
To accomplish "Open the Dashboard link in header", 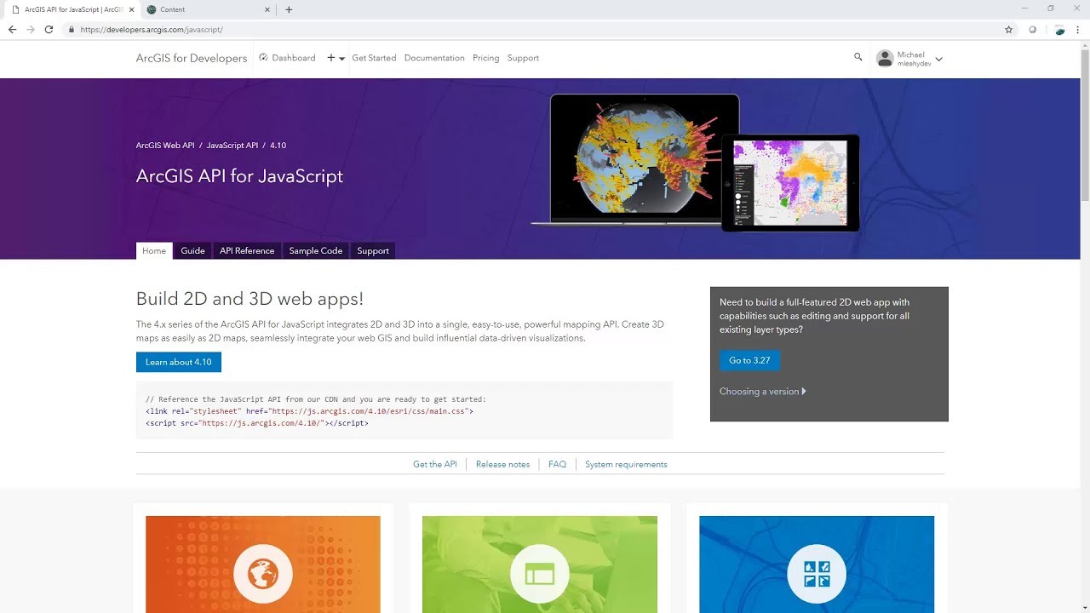I will 287,58.
